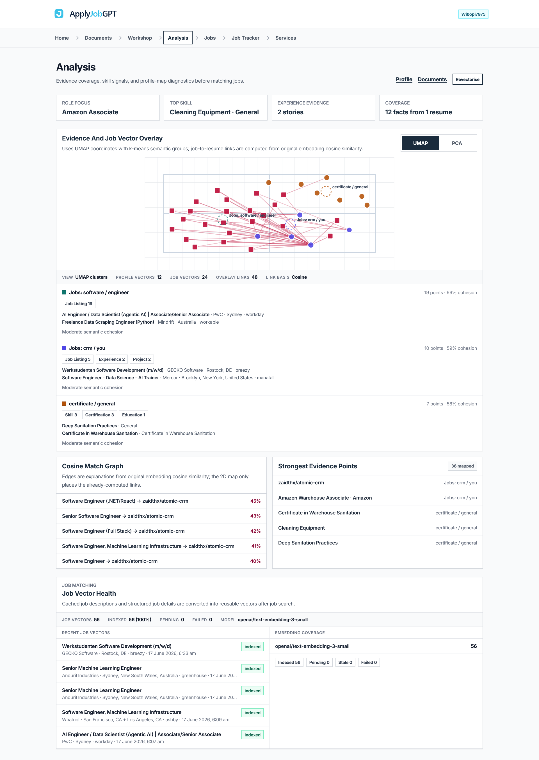The image size is (539, 760).
Task: Click the 'Pending 0' coverage tag
Action: [319, 662]
